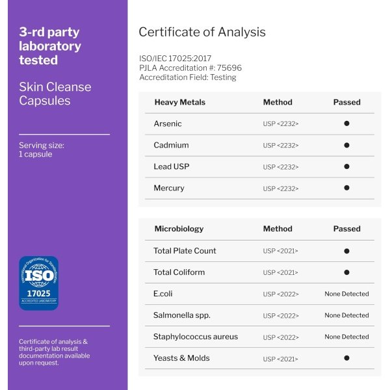Click the Total Plate Count passed dot
The width and height of the screenshot is (390, 390).
(346, 251)
